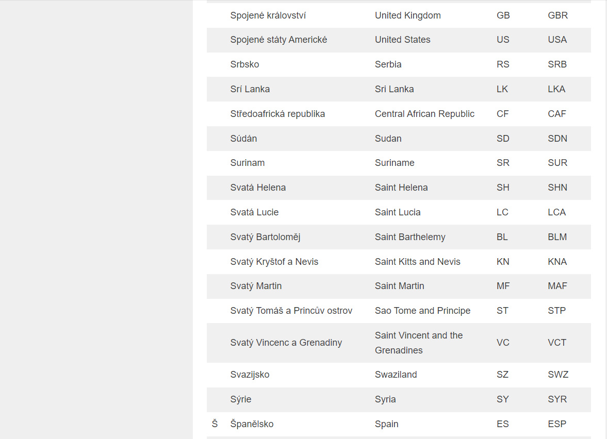Click the Sri Lanka English name
Screen dimensions: 607x439
[x=394, y=89]
